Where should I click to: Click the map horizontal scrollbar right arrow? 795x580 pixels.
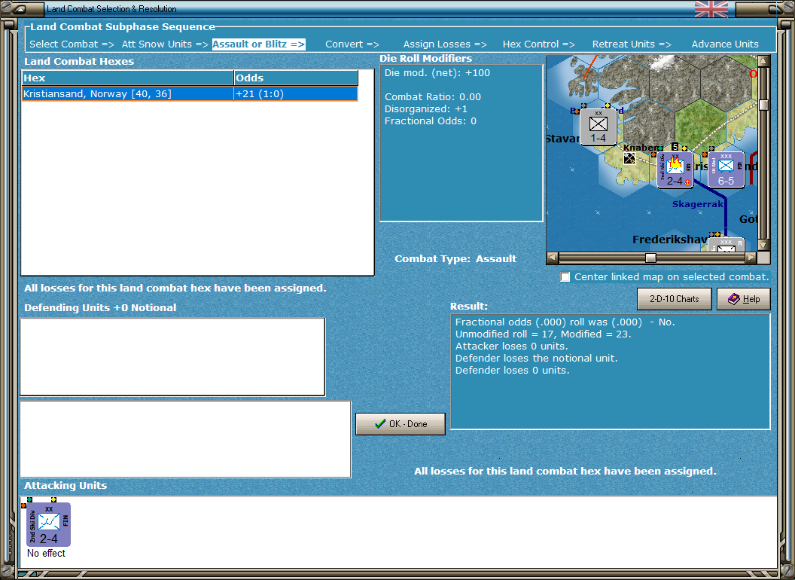[751, 258]
